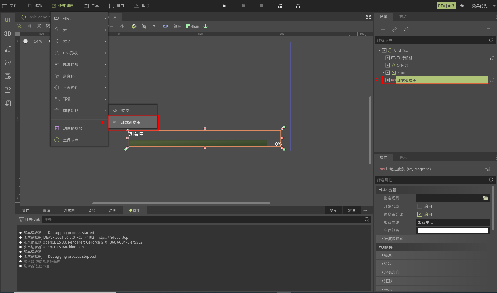Collapse the 空间节点 tree node
Image resolution: width=497 pixels, height=293 pixels.
(x=380, y=50)
